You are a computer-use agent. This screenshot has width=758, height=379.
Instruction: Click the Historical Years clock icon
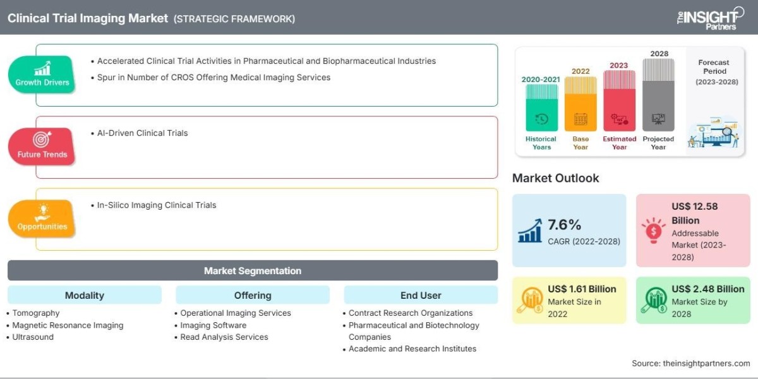(x=541, y=118)
